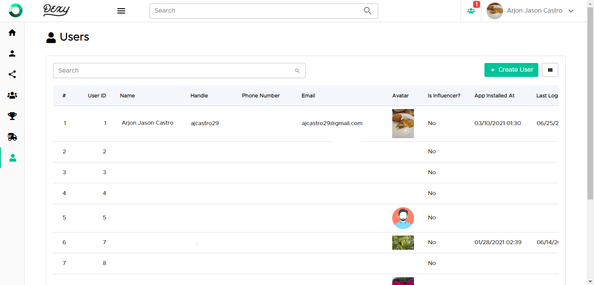The height and width of the screenshot is (285, 594).
Task: Select the active green Users sidebar icon
Action: [13, 158]
